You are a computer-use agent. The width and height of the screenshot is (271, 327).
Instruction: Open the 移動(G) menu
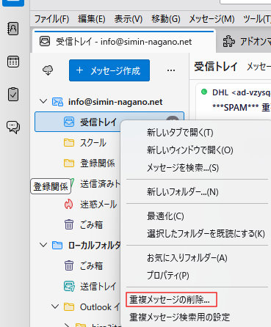(x=166, y=19)
